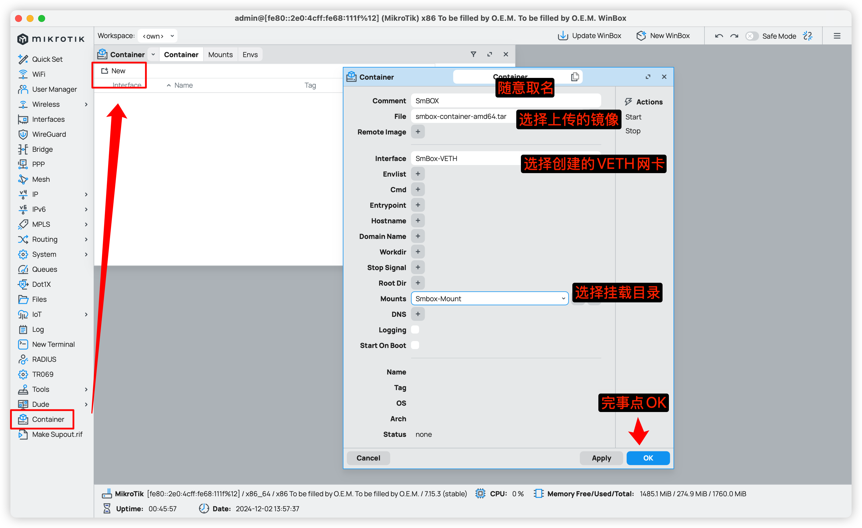Open the Queues section
Screen dimensions: 862x528
(x=45, y=269)
